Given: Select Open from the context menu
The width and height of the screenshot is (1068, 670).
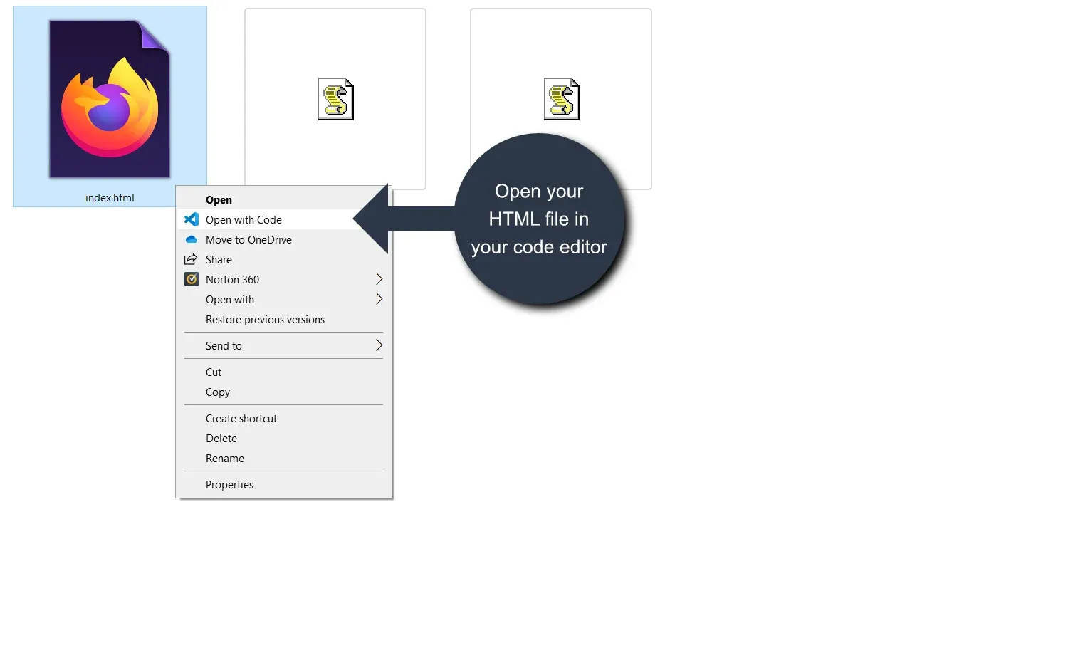Looking at the screenshot, I should [x=219, y=199].
